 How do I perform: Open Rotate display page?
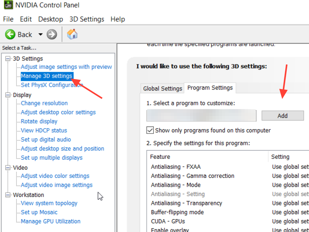pyautogui.click(x=39, y=121)
